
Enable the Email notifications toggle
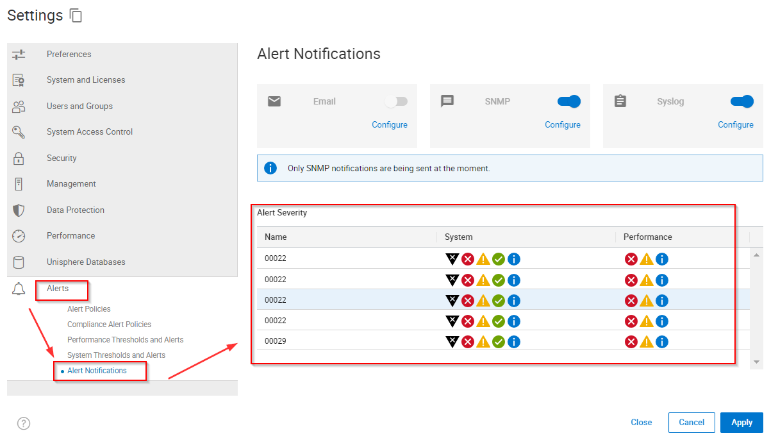(396, 101)
